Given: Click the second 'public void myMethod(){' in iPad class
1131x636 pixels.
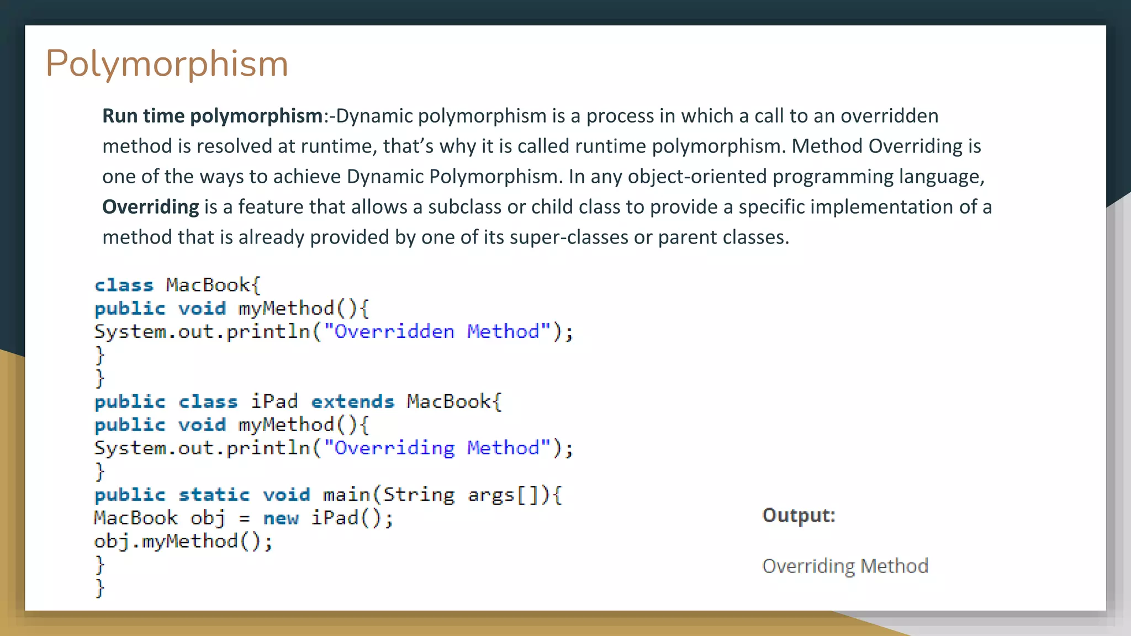Looking at the screenshot, I should tap(232, 425).
